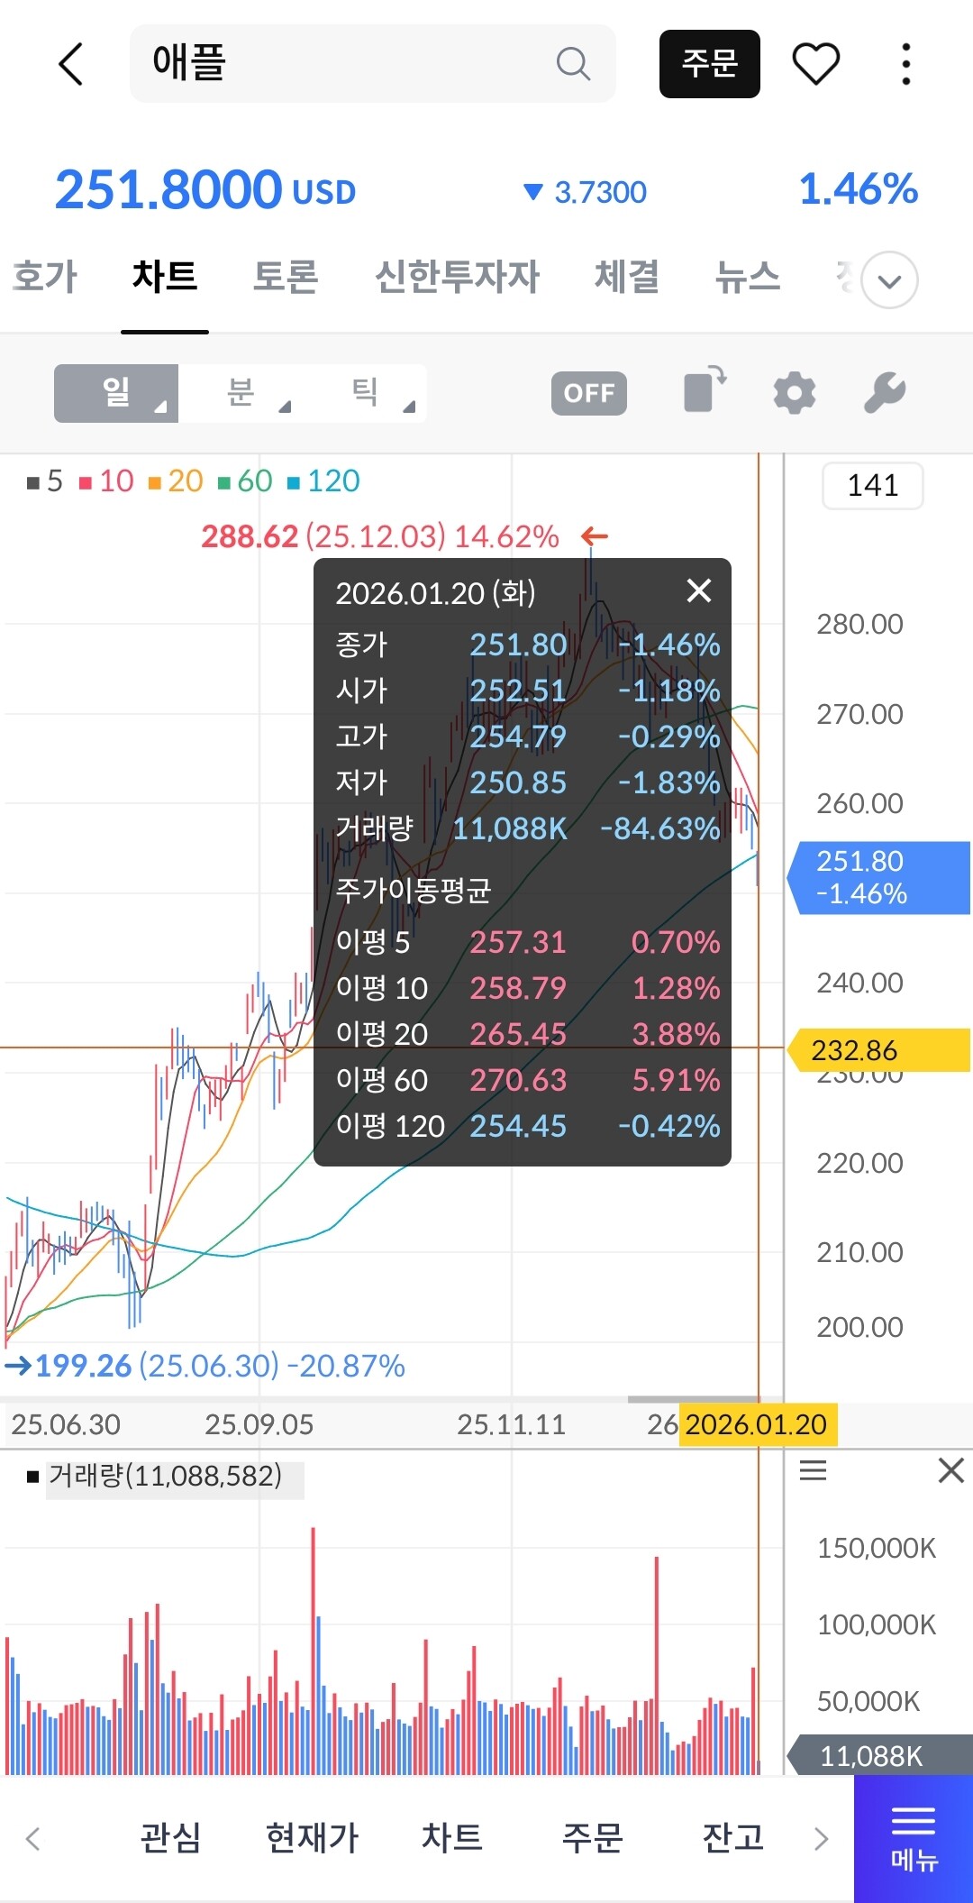The width and height of the screenshot is (973, 1903).
Task: Open volume panel hamburger menu icon
Action: click(813, 1470)
